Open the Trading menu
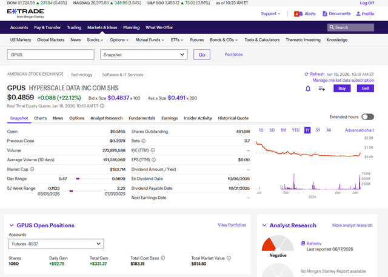 [74, 27]
